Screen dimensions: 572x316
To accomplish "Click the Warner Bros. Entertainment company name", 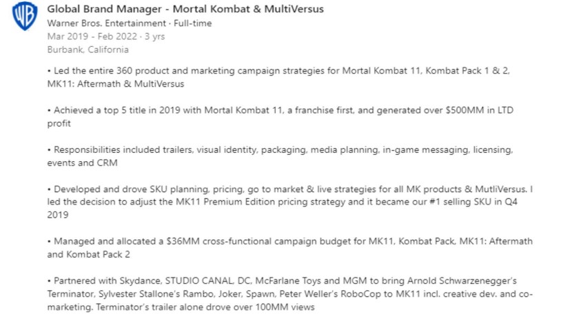I will tap(101, 23).
